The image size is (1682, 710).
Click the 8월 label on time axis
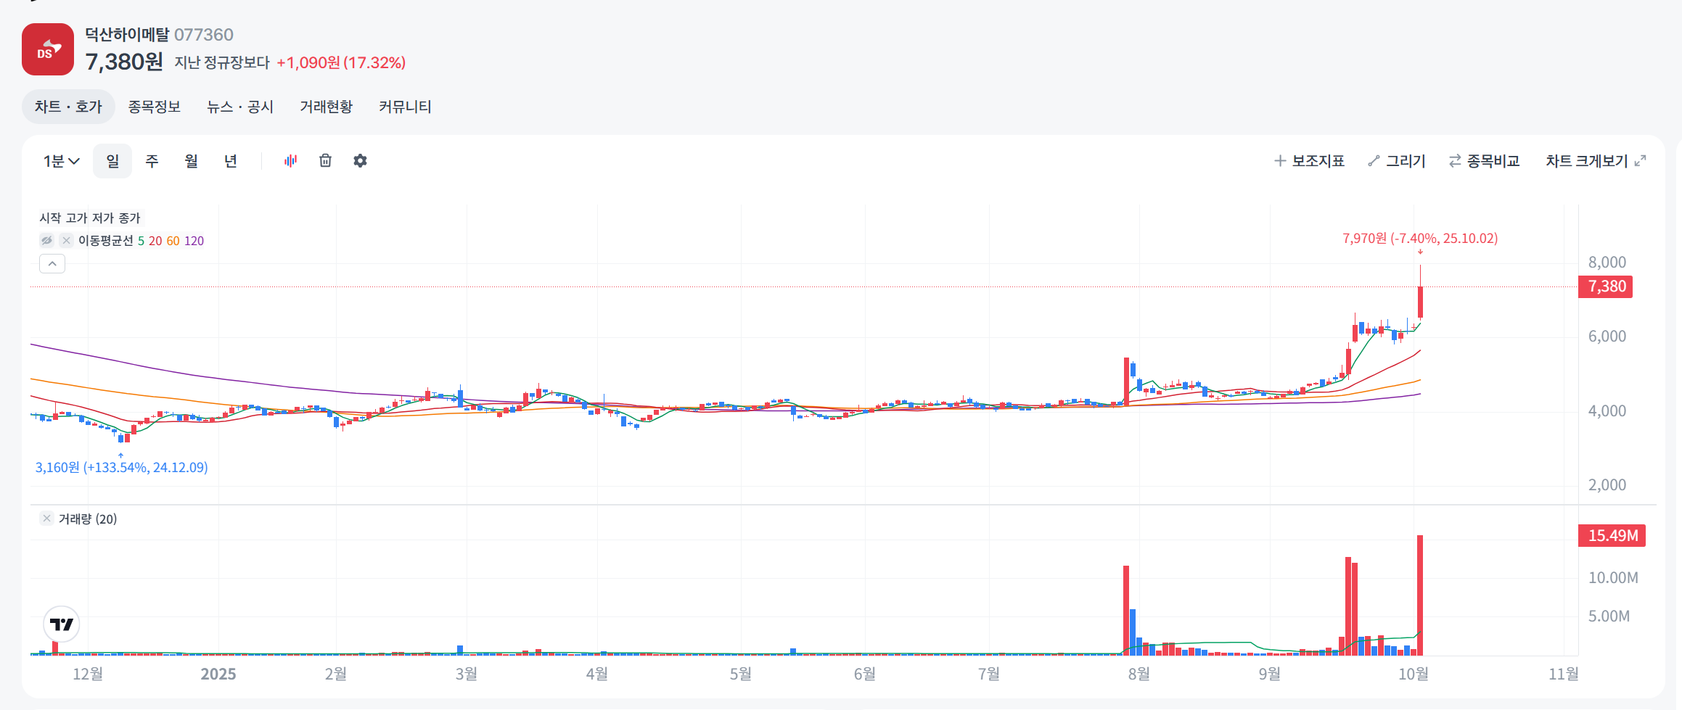[x=1139, y=674]
